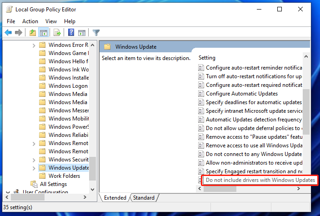Click settings list scroll up arrow
This screenshot has height=216, width=320.
click(306, 56)
